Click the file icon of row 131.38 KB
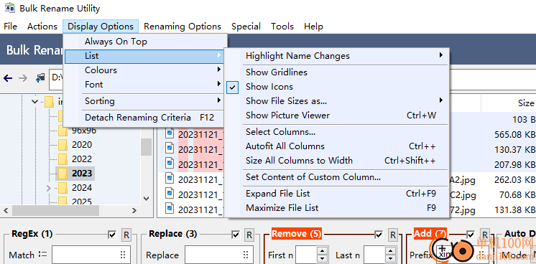The height and width of the screenshot is (264, 536). (x=170, y=207)
